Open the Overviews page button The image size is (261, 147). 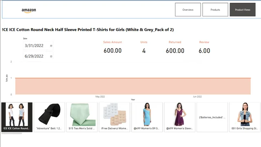coord(188,10)
